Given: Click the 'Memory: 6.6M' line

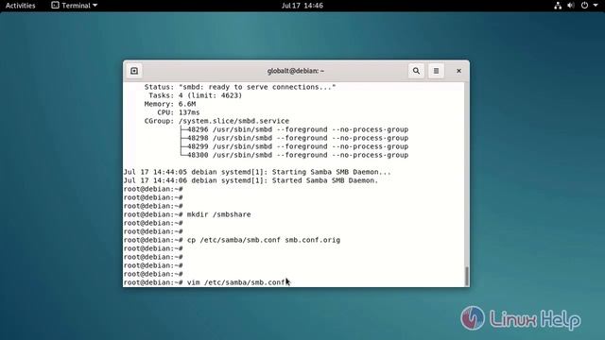Looking at the screenshot, I should click(x=170, y=104).
